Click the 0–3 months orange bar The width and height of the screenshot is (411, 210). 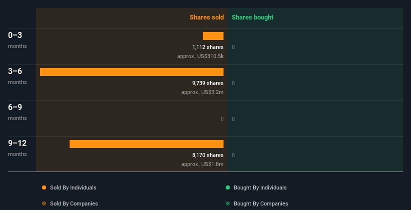[x=213, y=36]
